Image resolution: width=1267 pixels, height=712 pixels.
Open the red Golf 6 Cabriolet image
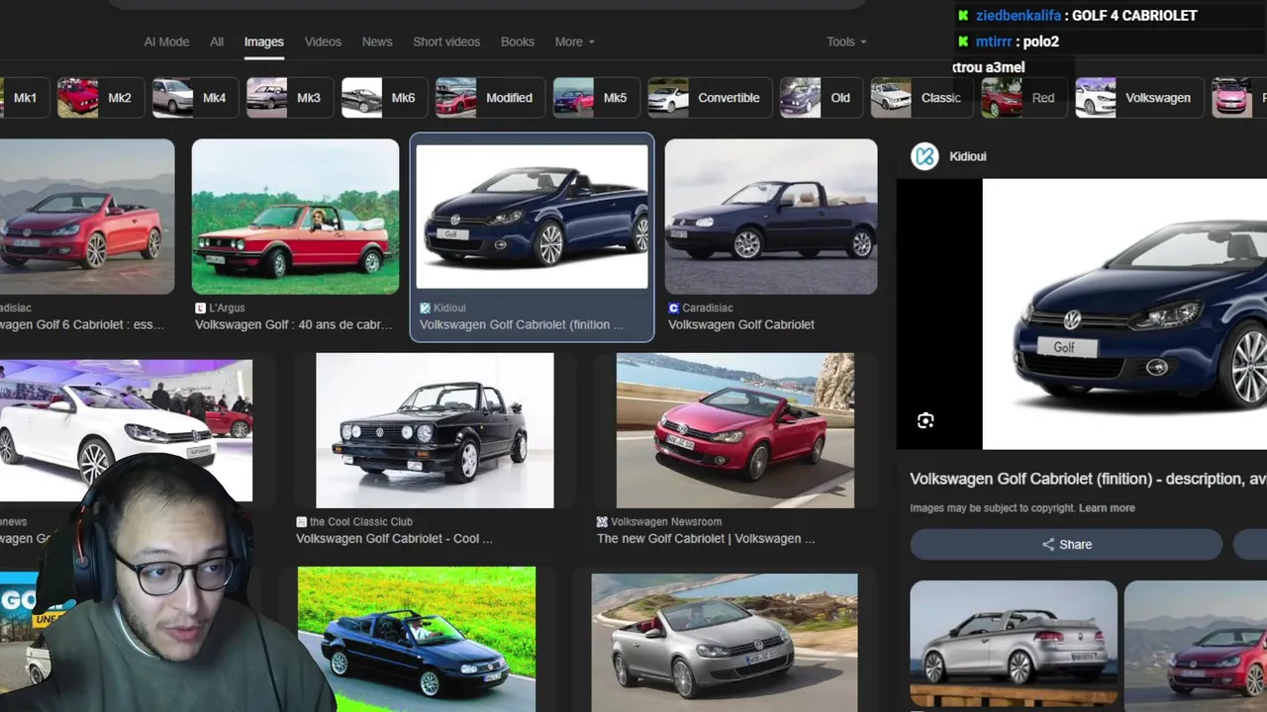87,217
